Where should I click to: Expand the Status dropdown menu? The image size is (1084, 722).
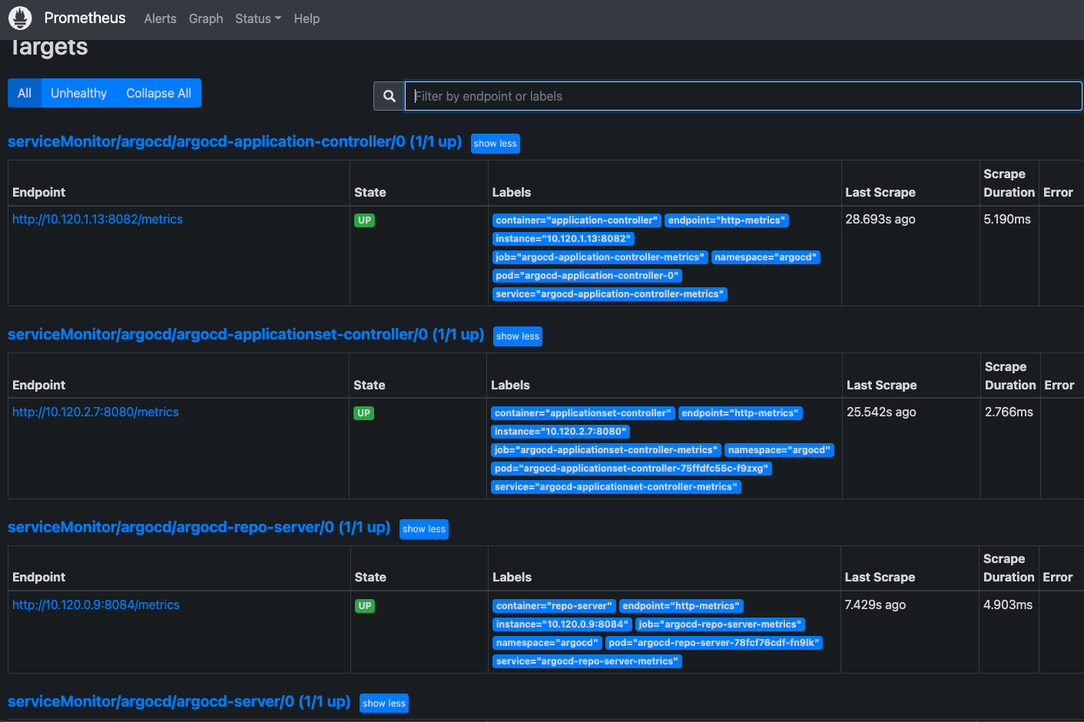point(258,18)
